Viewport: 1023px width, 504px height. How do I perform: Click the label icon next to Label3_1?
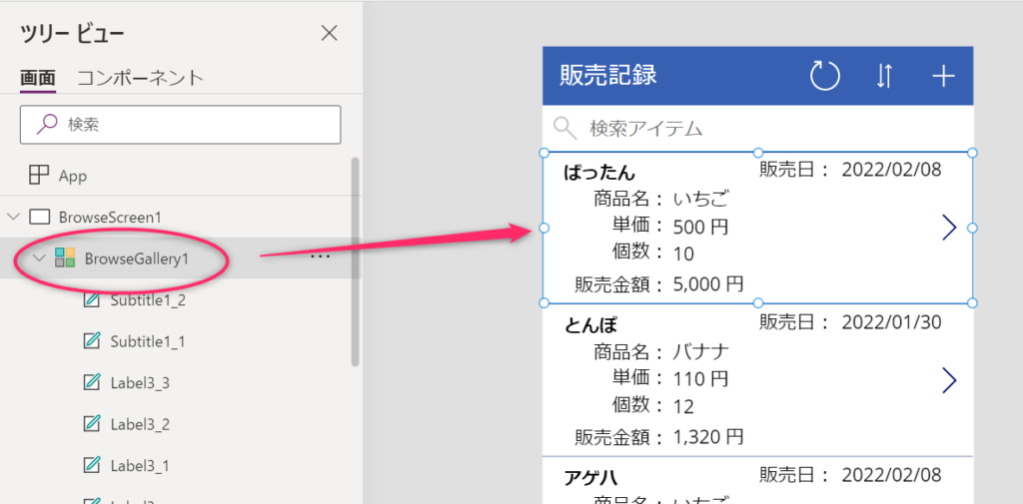coord(92,465)
